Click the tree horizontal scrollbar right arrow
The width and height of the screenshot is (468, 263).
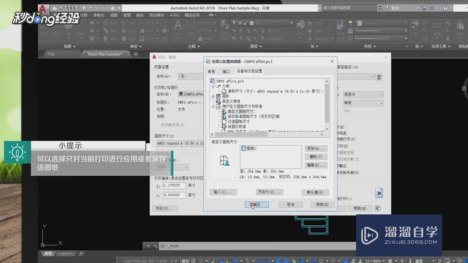pyautogui.click(x=322, y=134)
